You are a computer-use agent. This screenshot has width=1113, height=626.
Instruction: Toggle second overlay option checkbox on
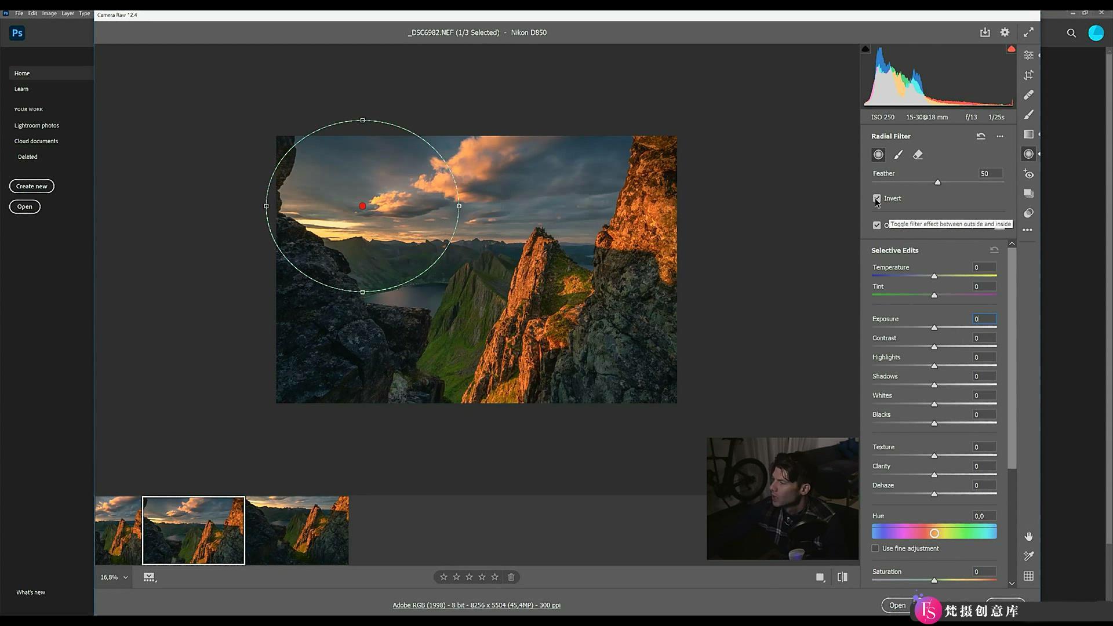click(877, 225)
